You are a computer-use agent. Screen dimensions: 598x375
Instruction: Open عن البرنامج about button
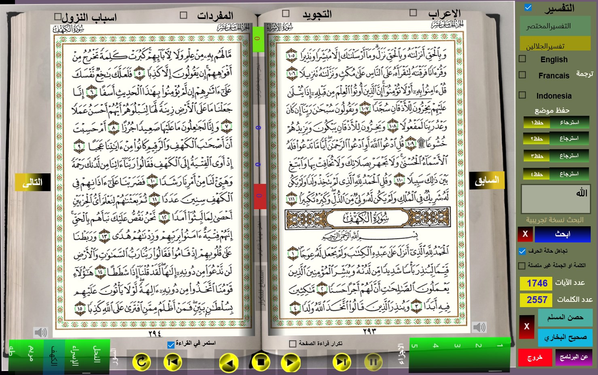(574, 358)
